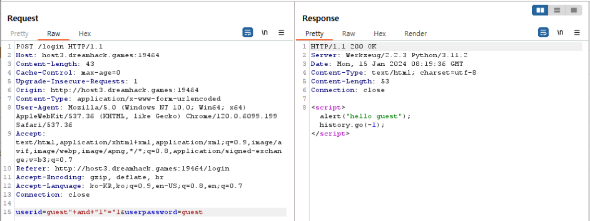Click the POST /login HTTP/1.1 request line
The image size is (590, 221).
59,46
